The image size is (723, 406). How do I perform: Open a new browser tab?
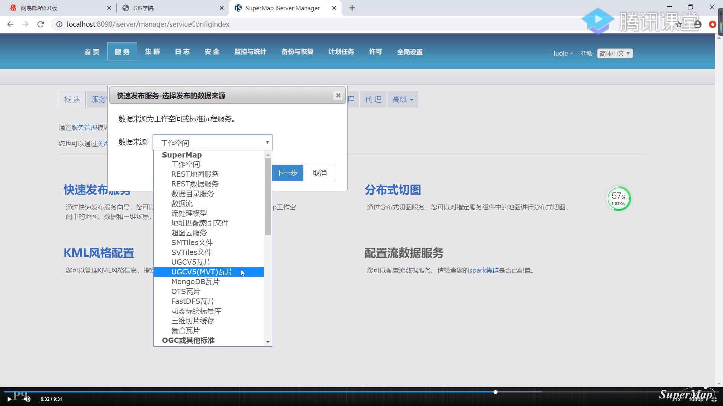pos(352,8)
